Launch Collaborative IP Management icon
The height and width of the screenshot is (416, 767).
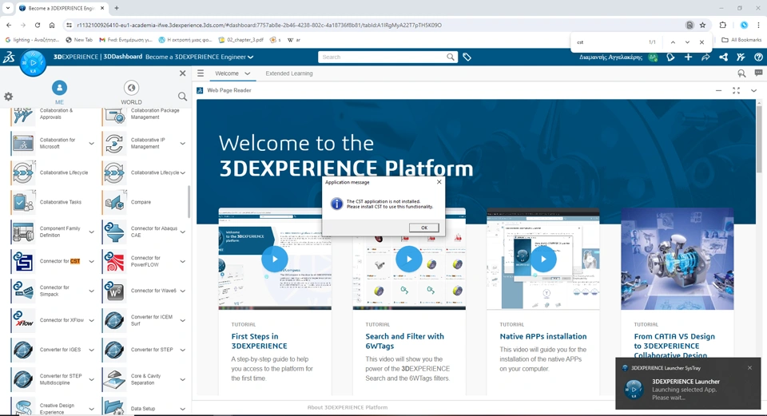[x=114, y=143]
